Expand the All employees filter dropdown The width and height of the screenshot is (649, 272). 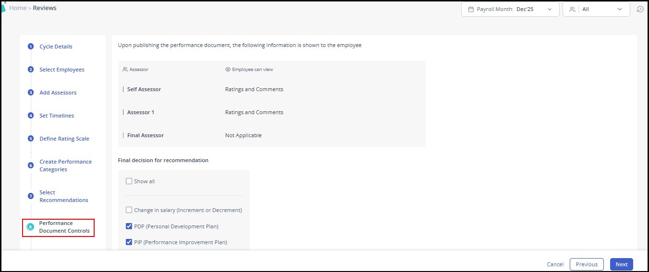(x=596, y=9)
